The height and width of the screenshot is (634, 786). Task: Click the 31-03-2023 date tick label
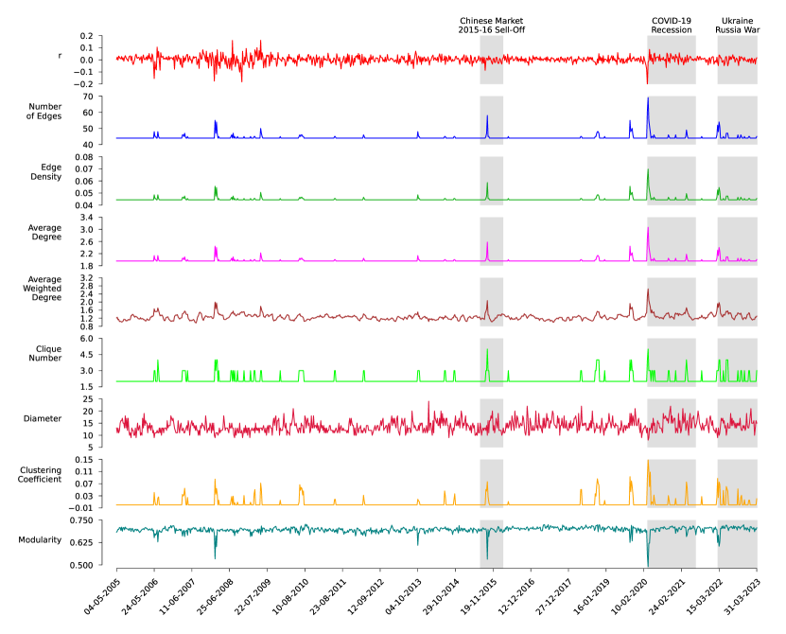[x=742, y=596]
